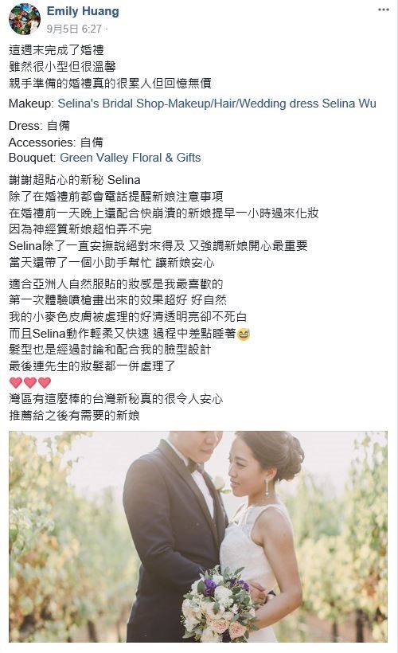Open the three-dot post options menu
Image resolution: width=398 pixels, height=653 pixels.
(383, 10)
